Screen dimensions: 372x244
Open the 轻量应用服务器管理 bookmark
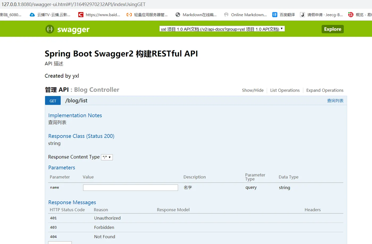pyautogui.click(x=147, y=15)
